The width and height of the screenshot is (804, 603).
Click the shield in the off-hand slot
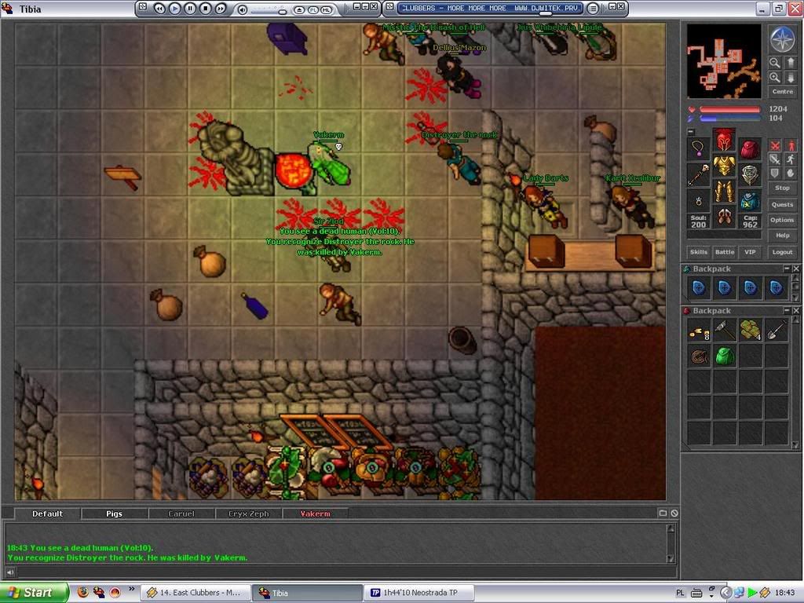click(750, 175)
